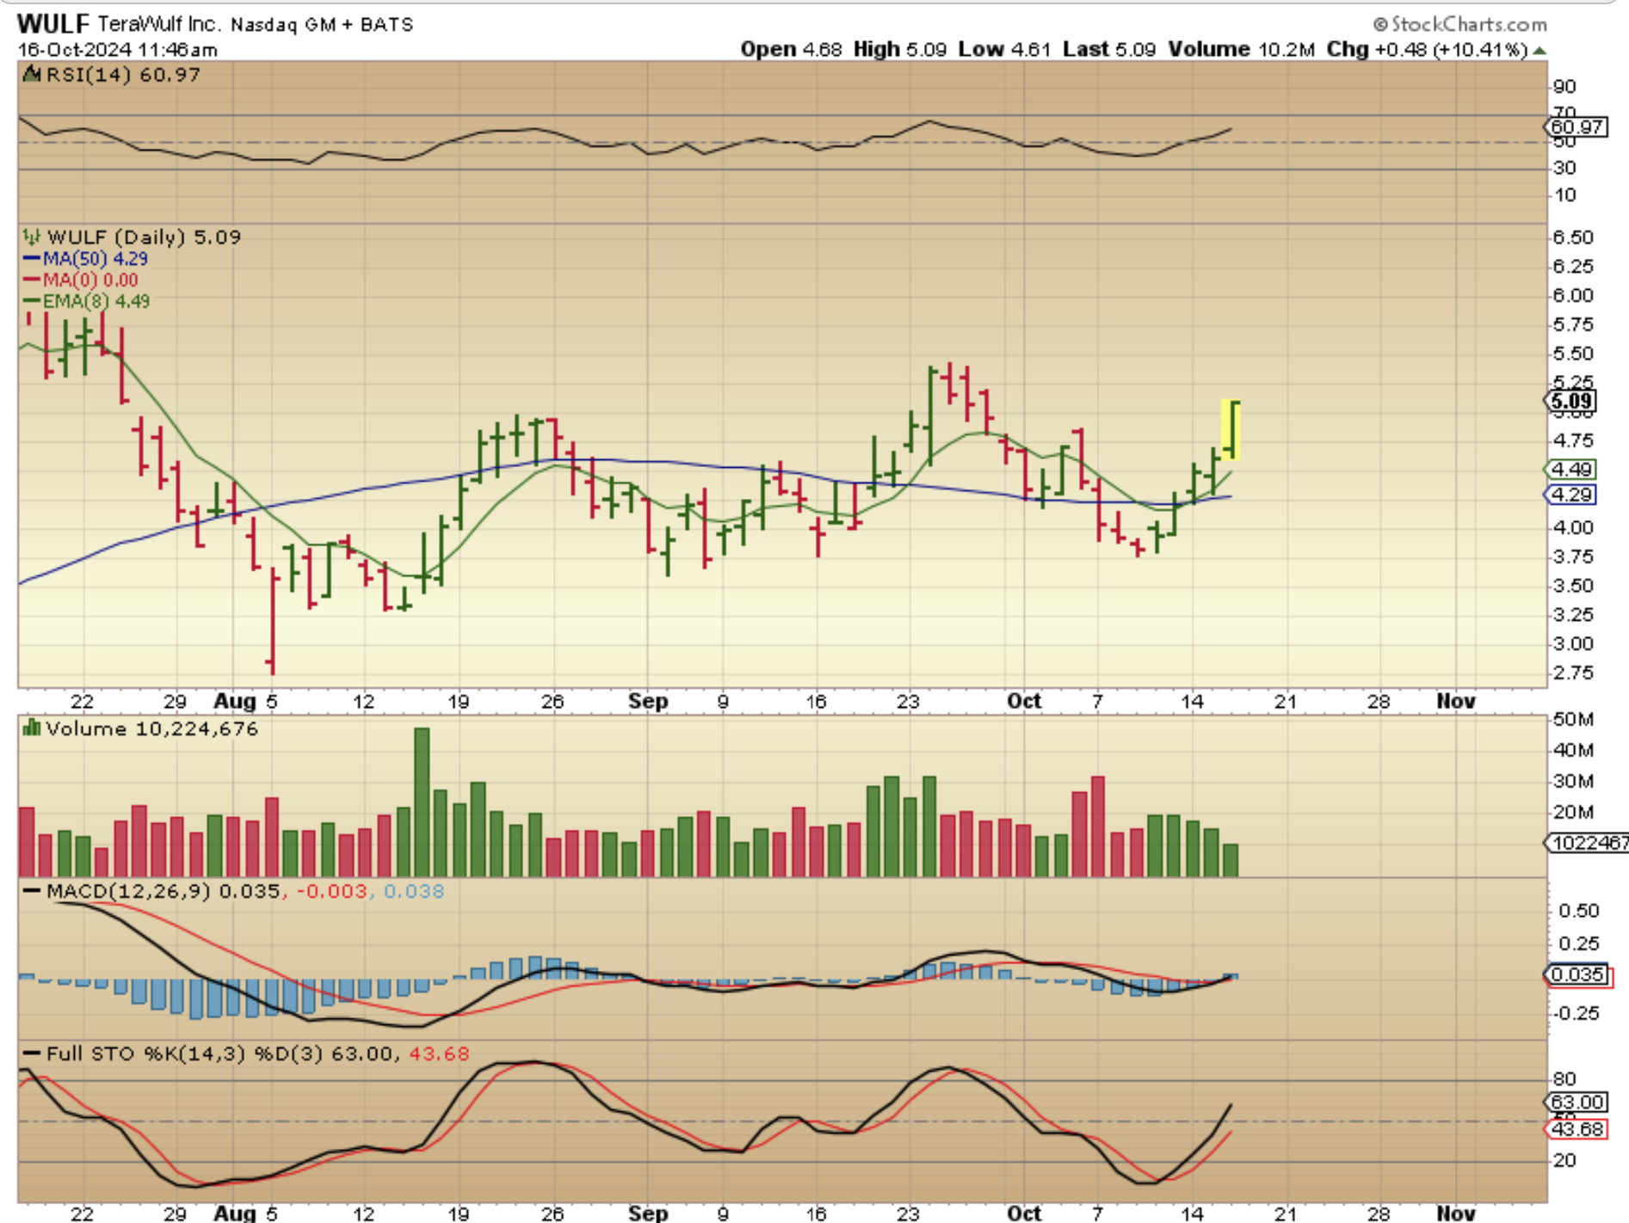Screen dimensions: 1629x1223
Task: Click the 63.00 stochastic %K axis tag
Action: [1577, 1103]
